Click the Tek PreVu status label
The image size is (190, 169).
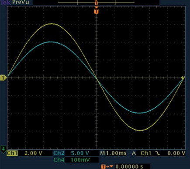(x=14, y=2)
